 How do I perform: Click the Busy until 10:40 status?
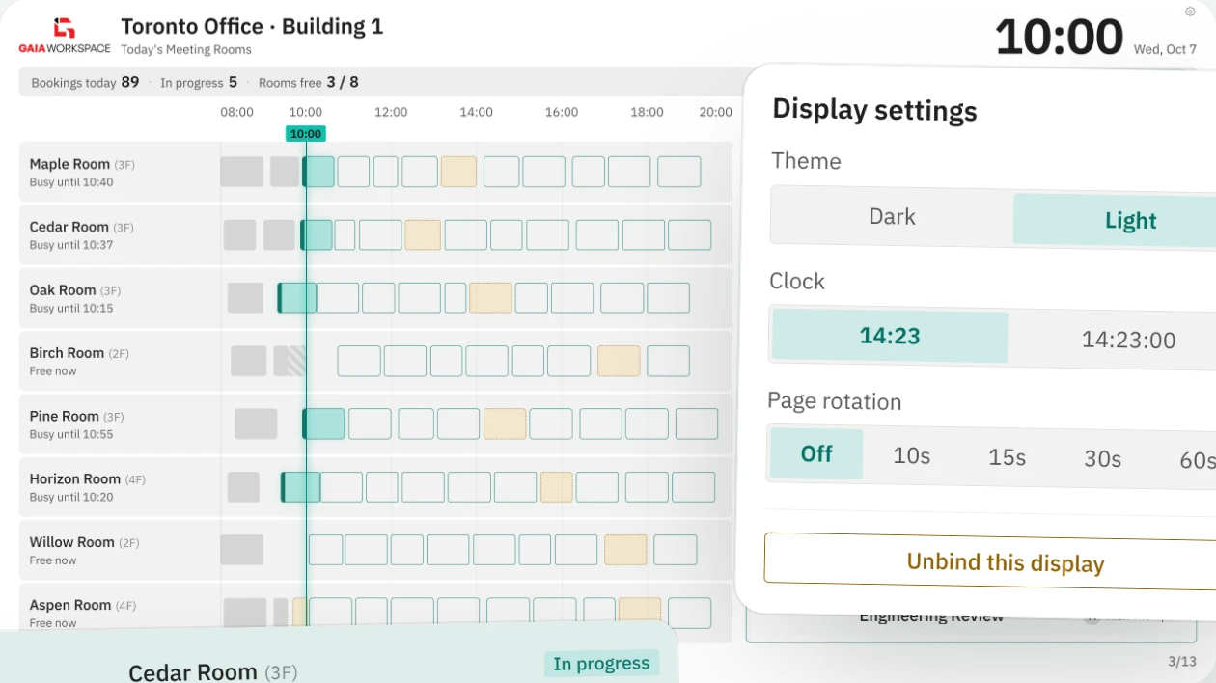click(x=71, y=182)
